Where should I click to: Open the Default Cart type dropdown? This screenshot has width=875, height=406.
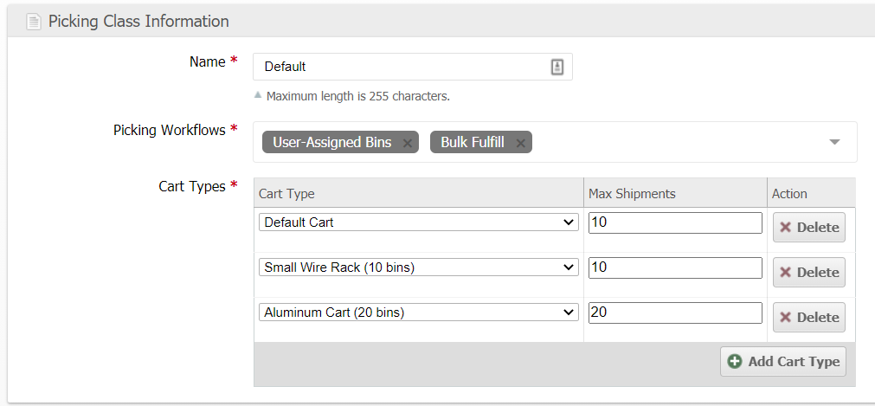tap(418, 222)
